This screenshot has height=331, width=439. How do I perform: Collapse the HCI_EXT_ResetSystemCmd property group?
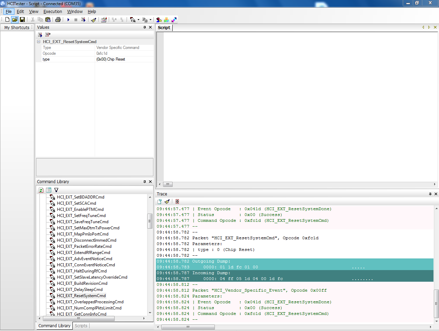[39, 42]
